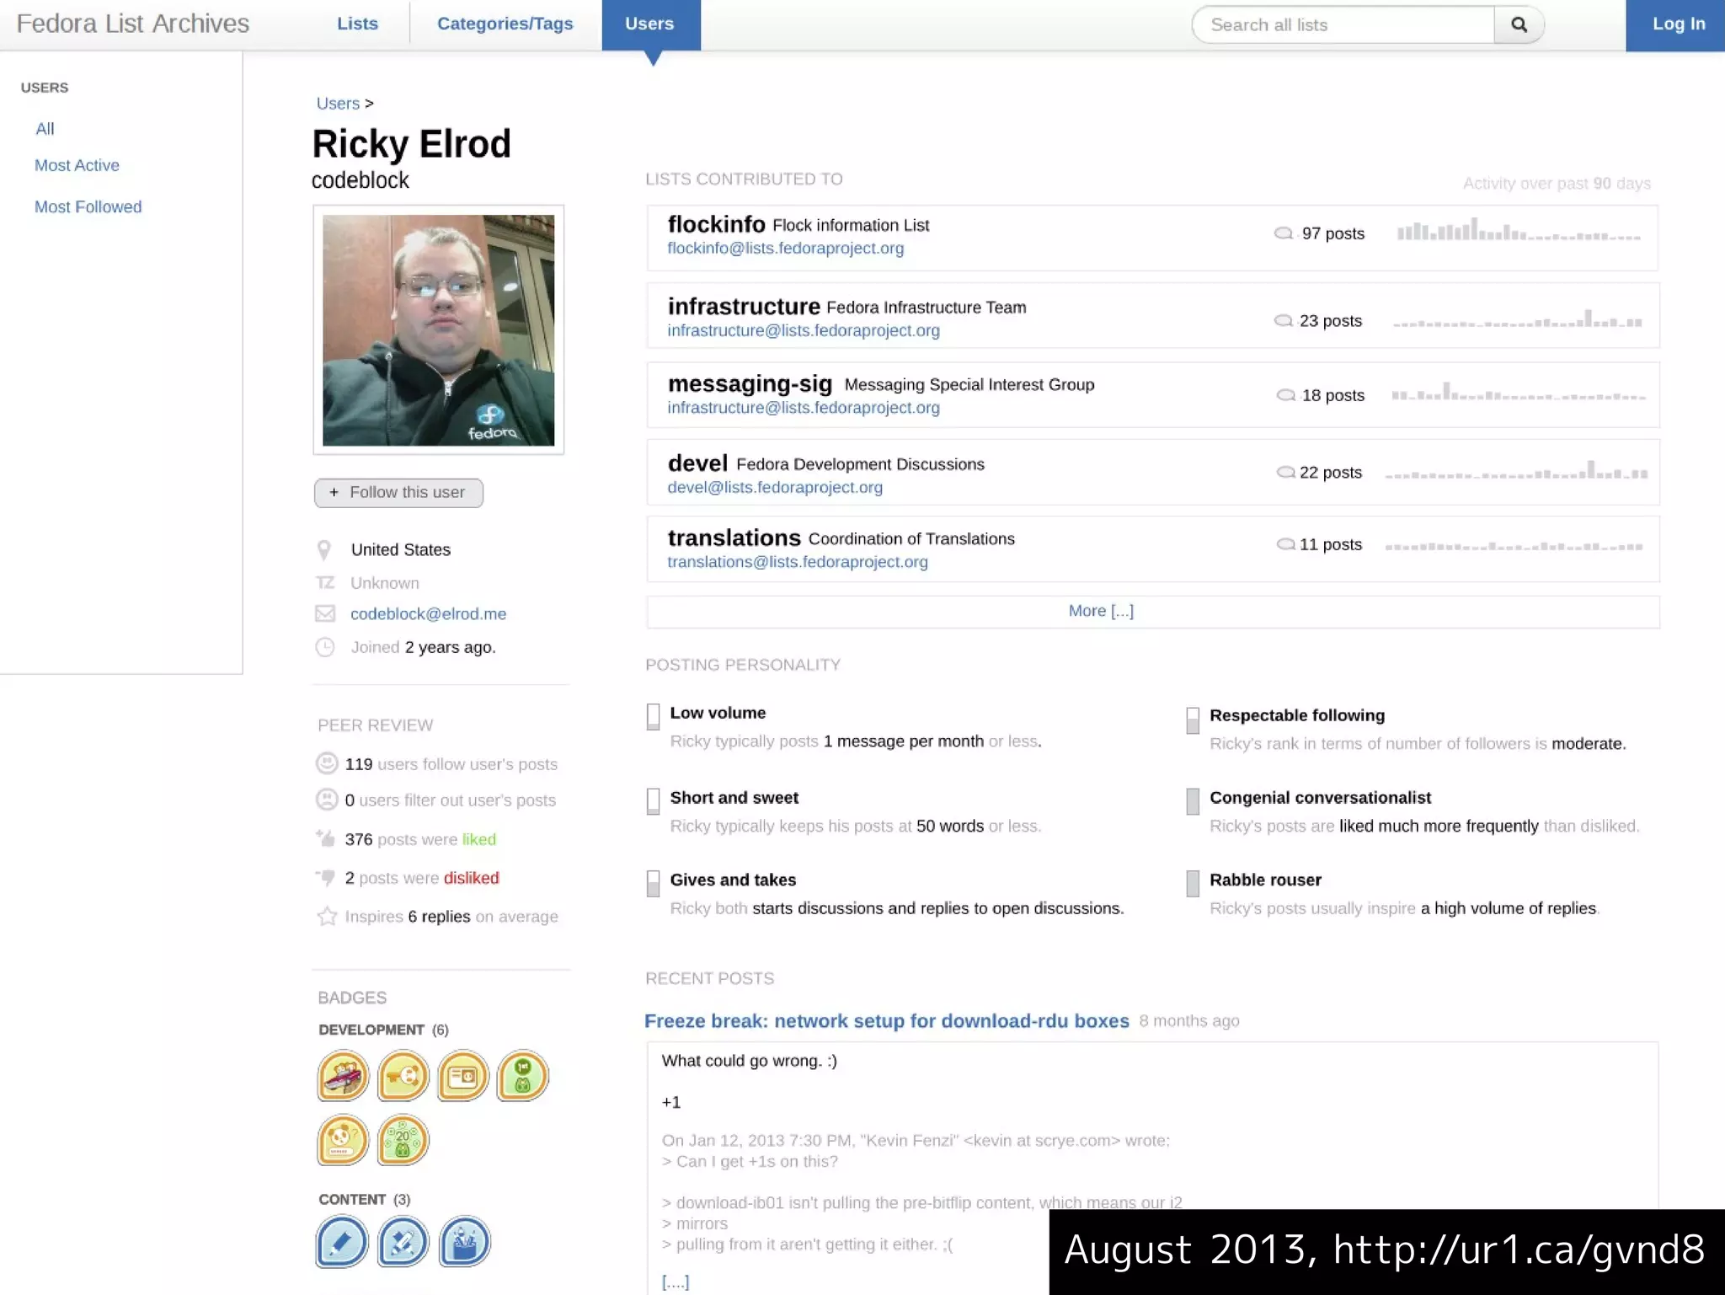Open the Development badge marked 20
The height and width of the screenshot is (1295, 1725).
pyautogui.click(x=403, y=1140)
